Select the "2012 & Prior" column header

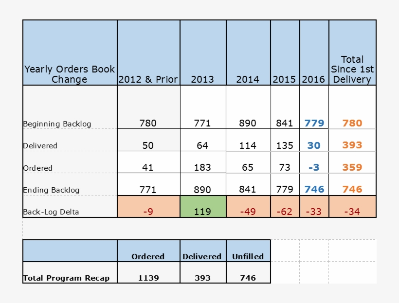(x=148, y=79)
